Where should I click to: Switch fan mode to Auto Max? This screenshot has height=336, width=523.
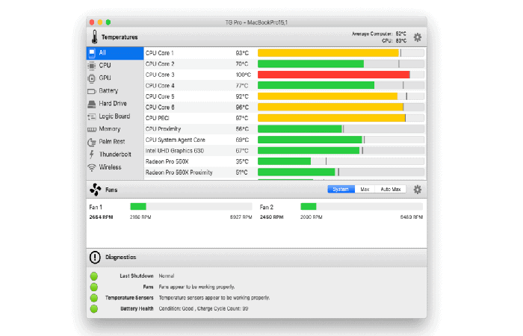pyautogui.click(x=391, y=190)
